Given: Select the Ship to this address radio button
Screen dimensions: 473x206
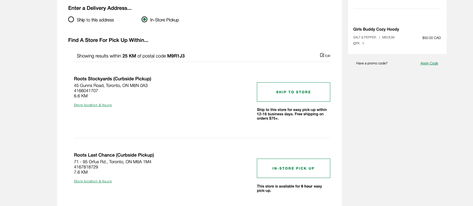Looking at the screenshot, I should tap(71, 19).
